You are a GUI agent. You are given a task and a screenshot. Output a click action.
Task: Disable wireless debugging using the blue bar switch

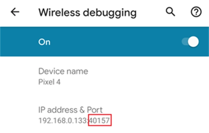click(190, 42)
